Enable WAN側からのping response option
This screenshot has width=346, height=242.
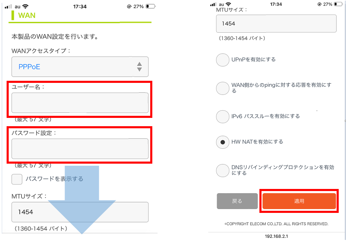click(223, 88)
